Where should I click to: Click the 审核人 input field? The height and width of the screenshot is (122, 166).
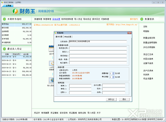(80, 89)
